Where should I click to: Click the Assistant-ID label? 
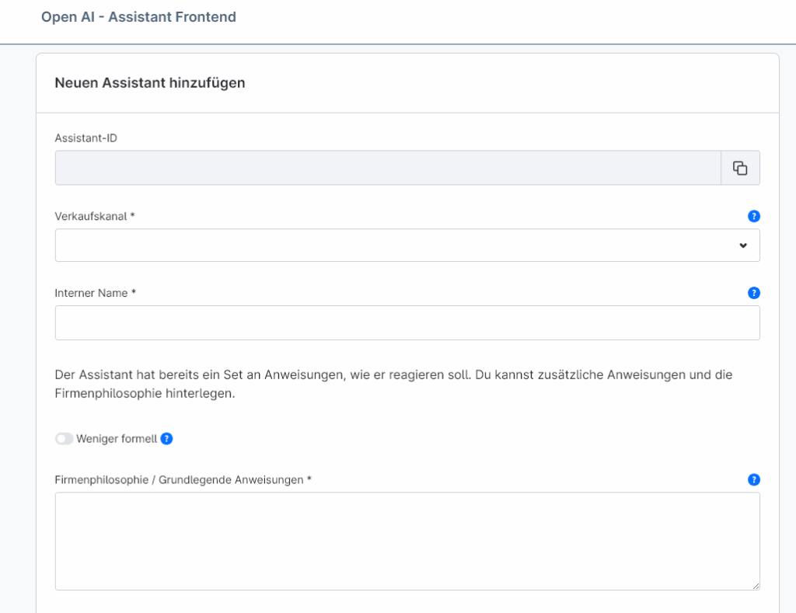click(86, 138)
